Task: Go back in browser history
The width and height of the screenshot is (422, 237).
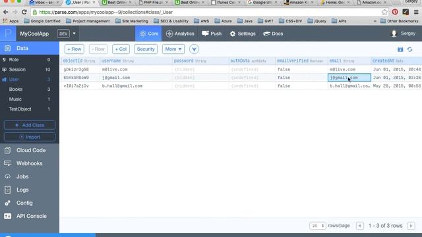Action: [6, 12]
